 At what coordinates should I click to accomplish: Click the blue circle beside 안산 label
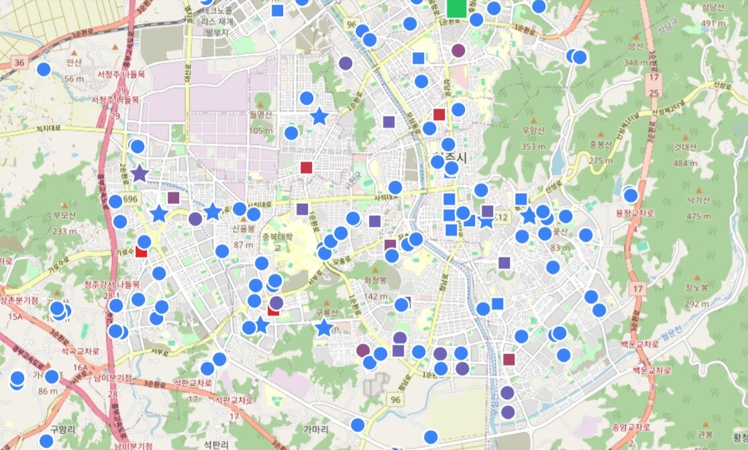(x=44, y=69)
